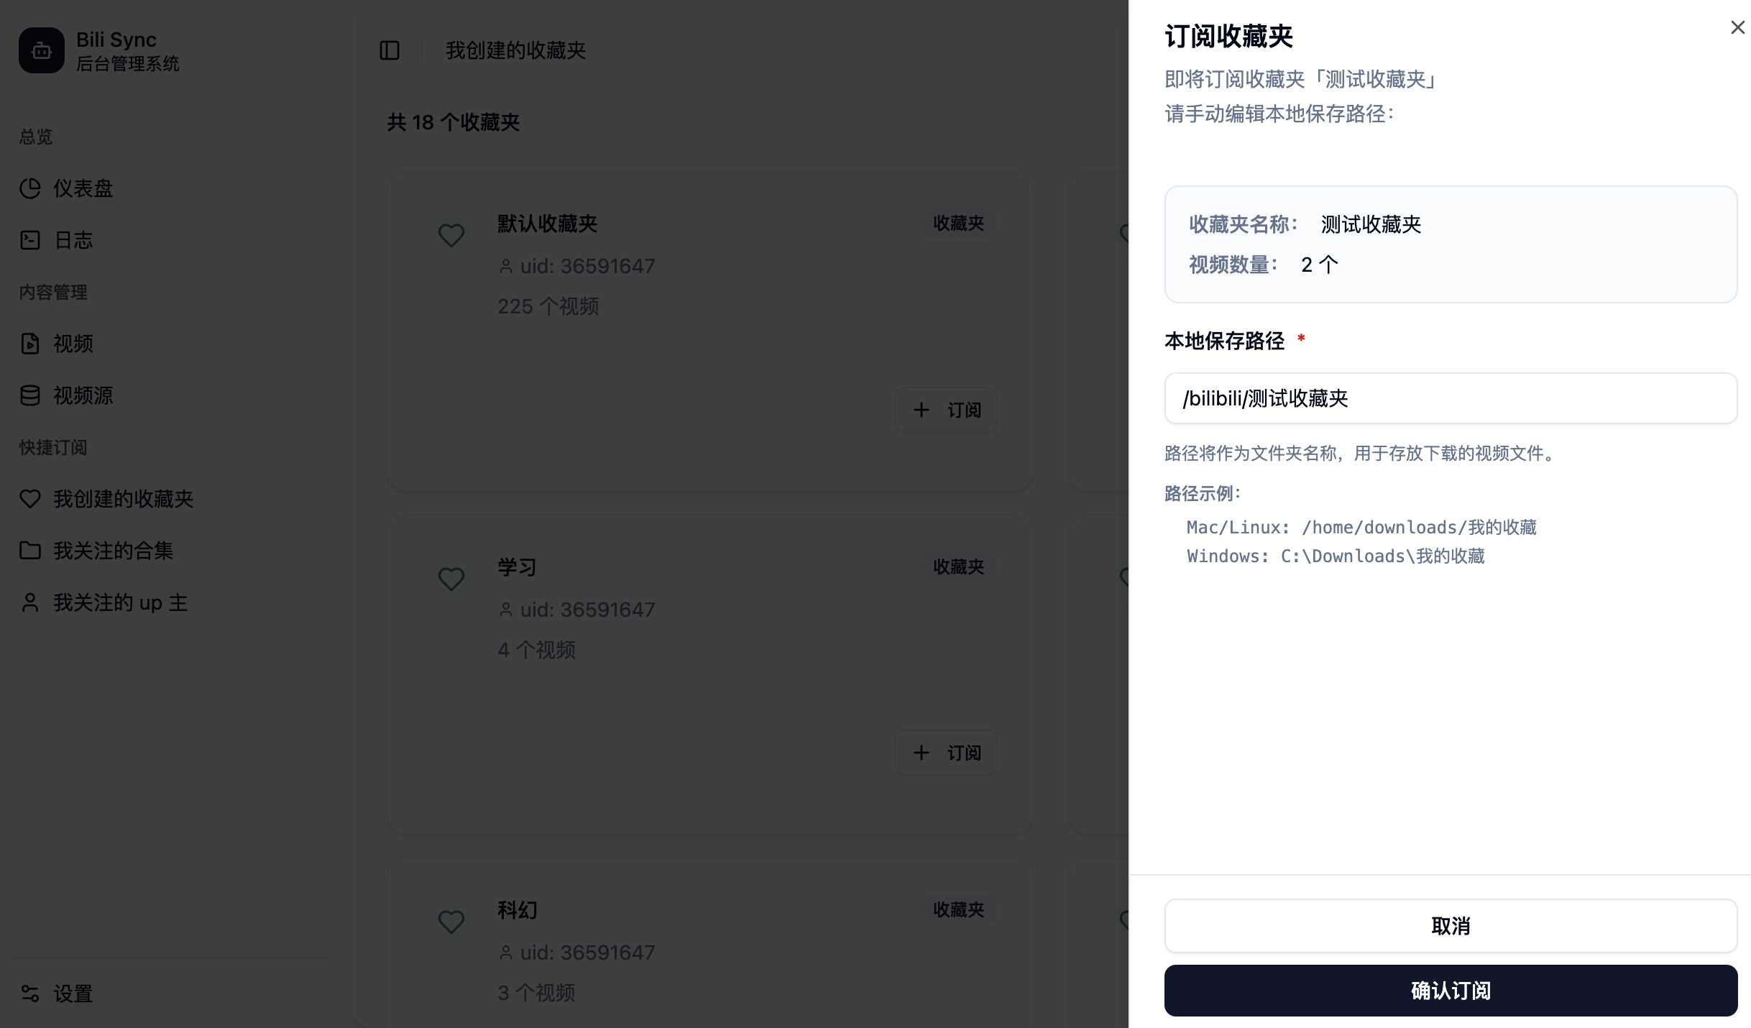
Task: Toggle the sidebar panel icon
Action: [x=390, y=50]
